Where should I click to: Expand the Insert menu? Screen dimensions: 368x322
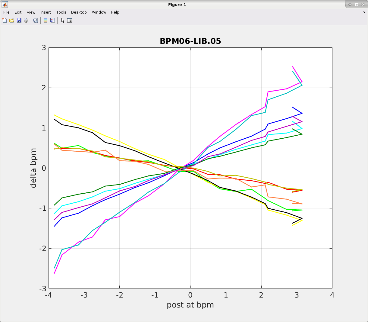46,12
